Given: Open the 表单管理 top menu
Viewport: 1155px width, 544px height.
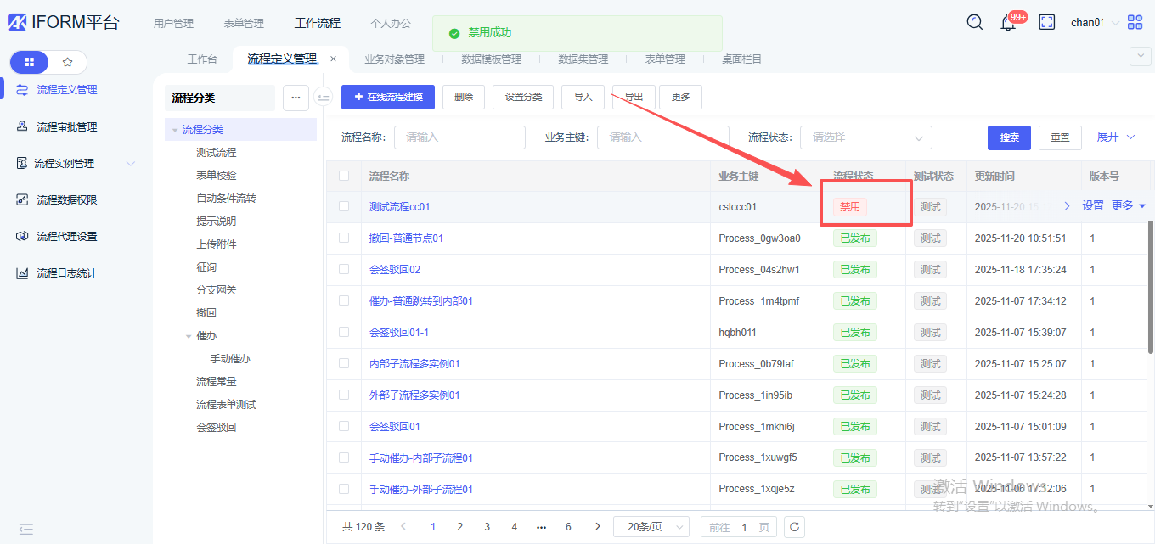Looking at the screenshot, I should coord(244,23).
